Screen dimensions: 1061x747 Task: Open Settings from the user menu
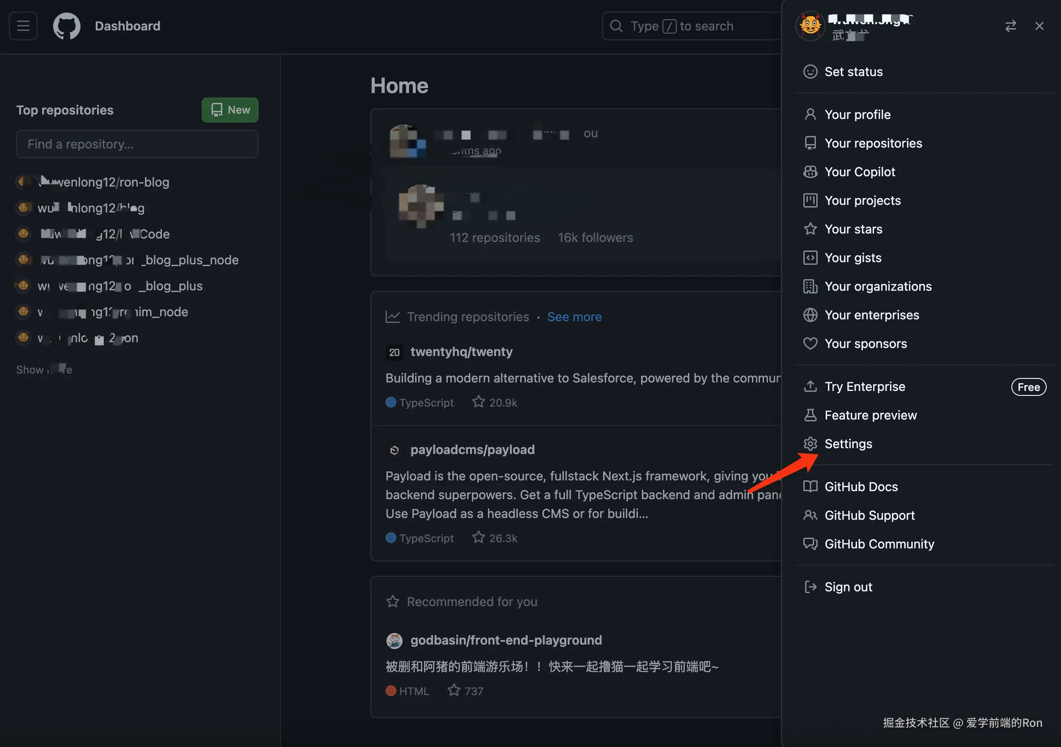point(848,444)
